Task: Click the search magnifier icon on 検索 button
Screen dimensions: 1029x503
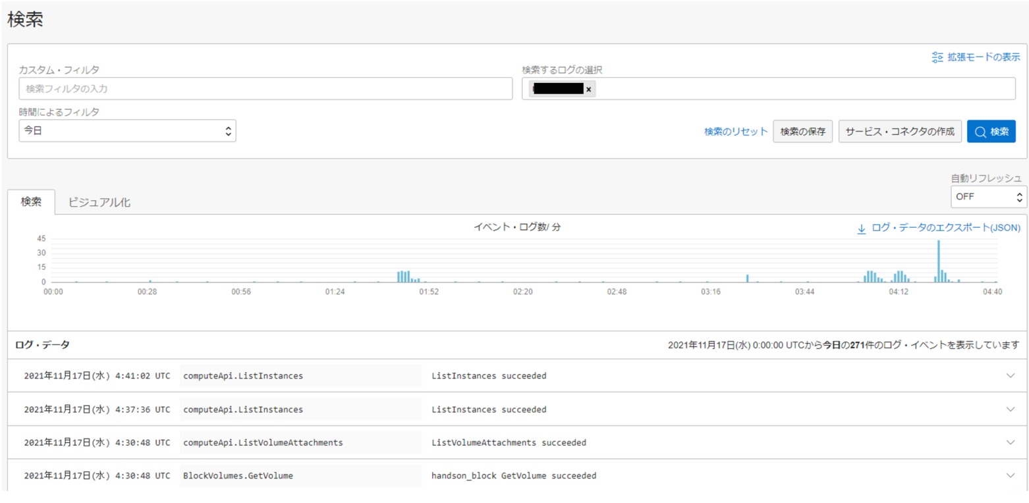Action: pyautogui.click(x=981, y=131)
